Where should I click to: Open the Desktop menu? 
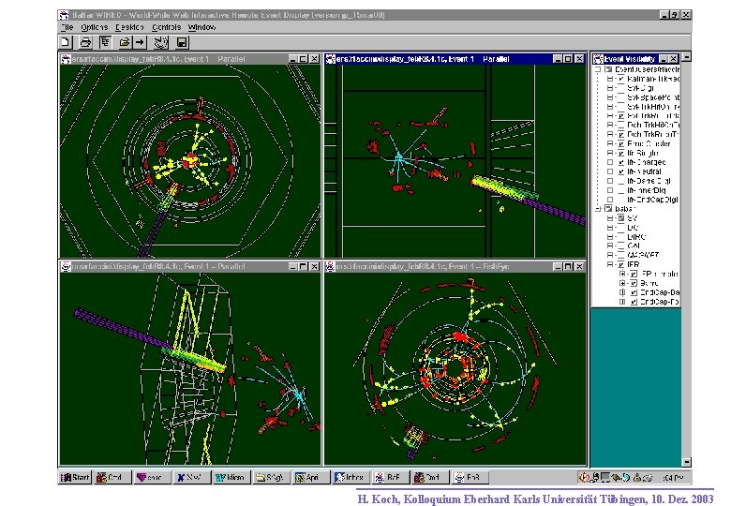coord(129,27)
